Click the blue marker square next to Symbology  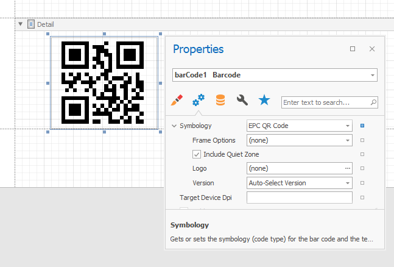(362, 126)
